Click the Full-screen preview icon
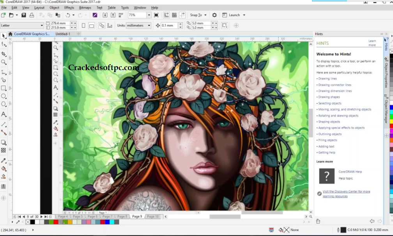393x236 pixels. 156,15
